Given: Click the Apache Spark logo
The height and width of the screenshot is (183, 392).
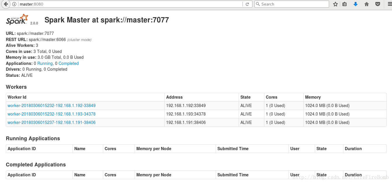Looking at the screenshot, I should click(17, 19).
